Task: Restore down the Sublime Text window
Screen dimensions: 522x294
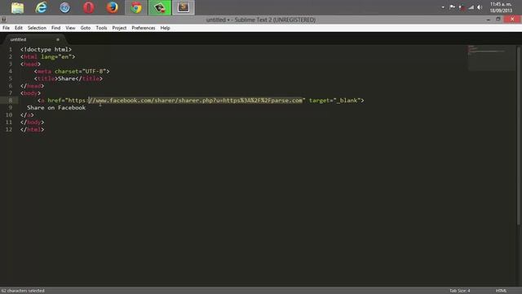Action: point(498,20)
